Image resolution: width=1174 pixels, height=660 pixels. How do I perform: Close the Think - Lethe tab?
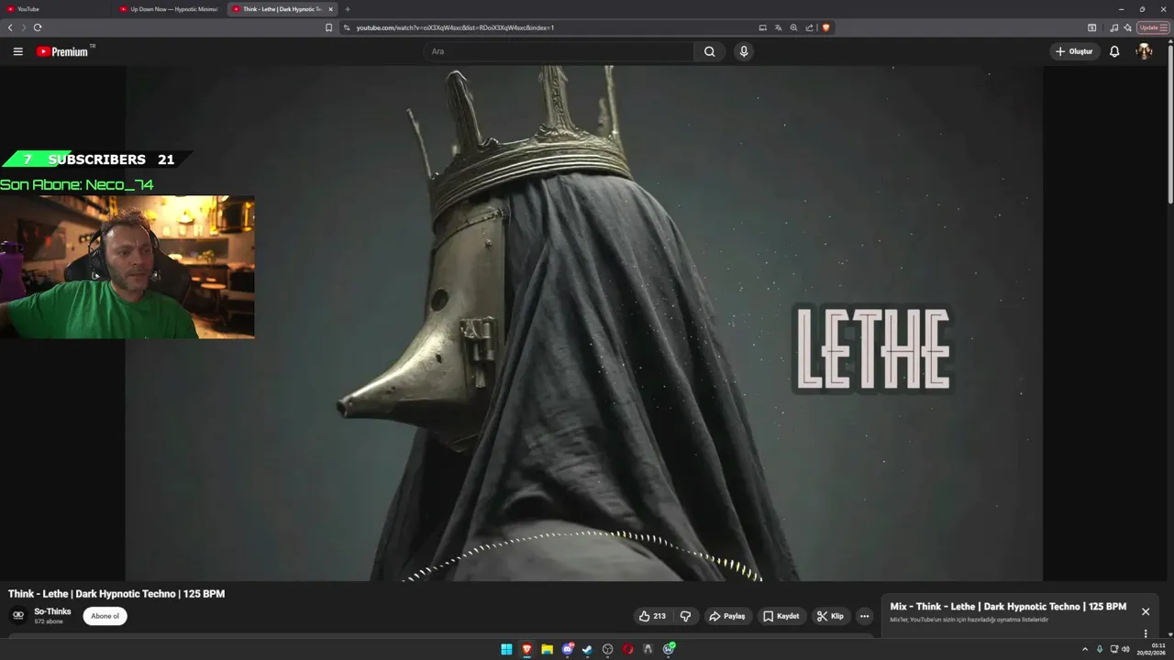click(x=331, y=9)
